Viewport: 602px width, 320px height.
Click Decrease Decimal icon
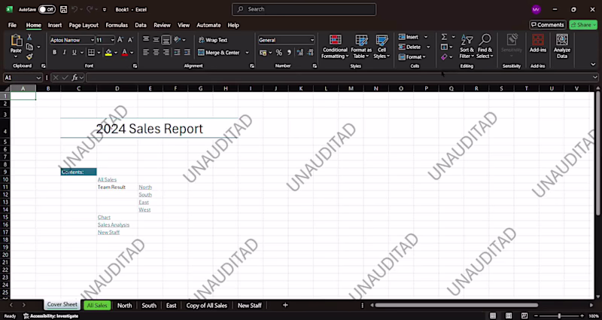coord(309,52)
